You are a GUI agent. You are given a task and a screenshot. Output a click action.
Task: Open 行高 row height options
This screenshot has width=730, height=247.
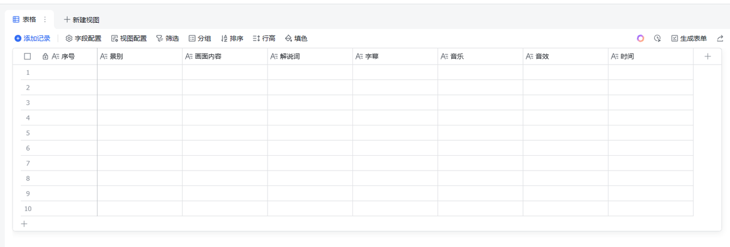264,38
